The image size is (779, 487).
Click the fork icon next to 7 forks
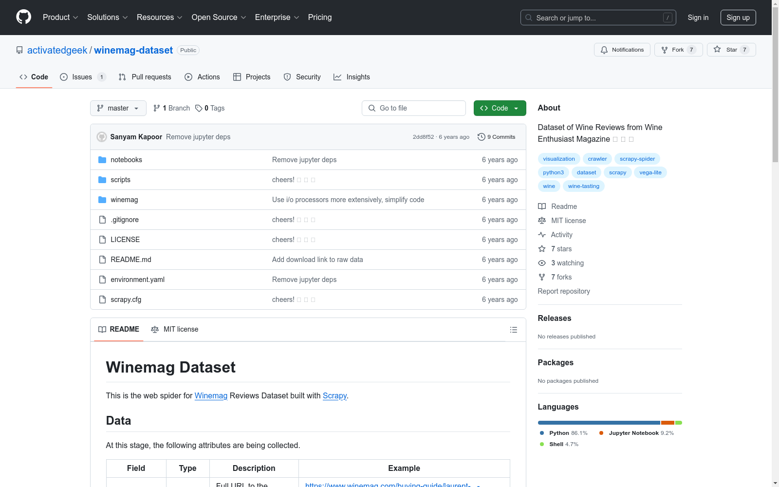pos(542,277)
